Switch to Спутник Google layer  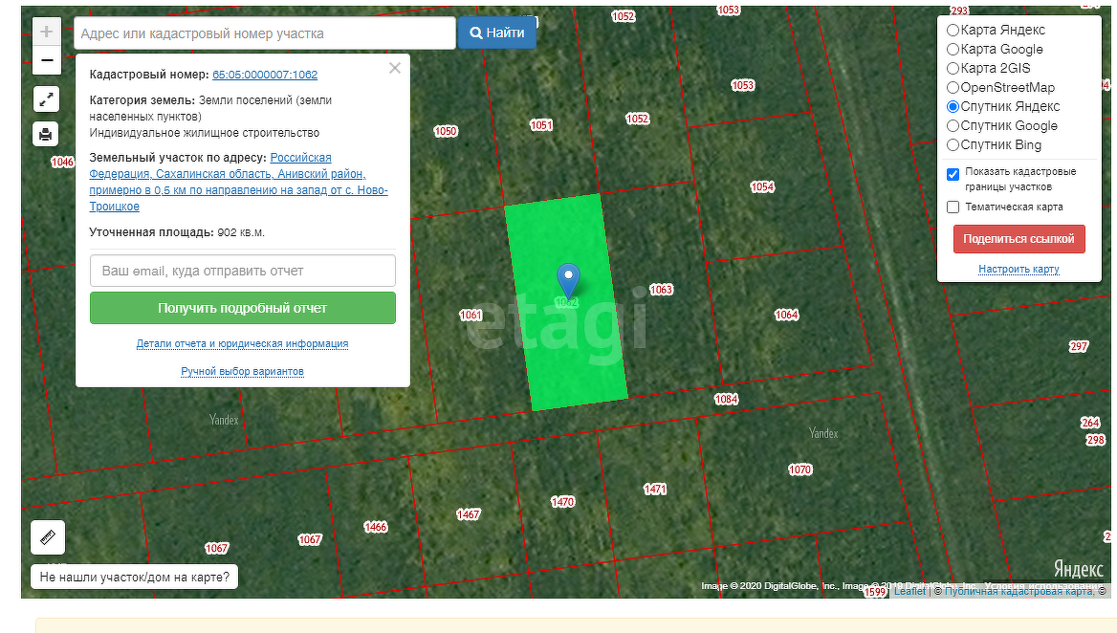(953, 125)
